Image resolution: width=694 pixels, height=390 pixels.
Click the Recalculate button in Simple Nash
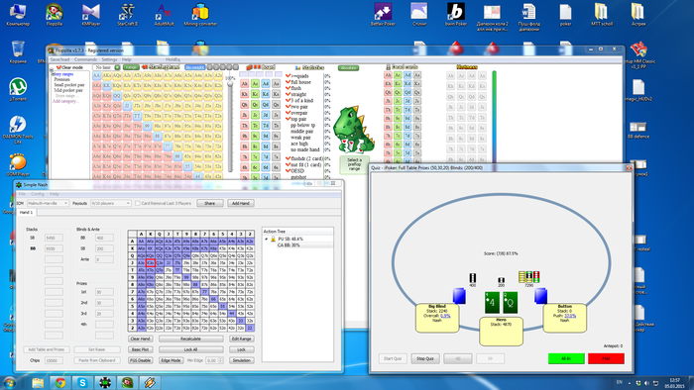(x=190, y=339)
